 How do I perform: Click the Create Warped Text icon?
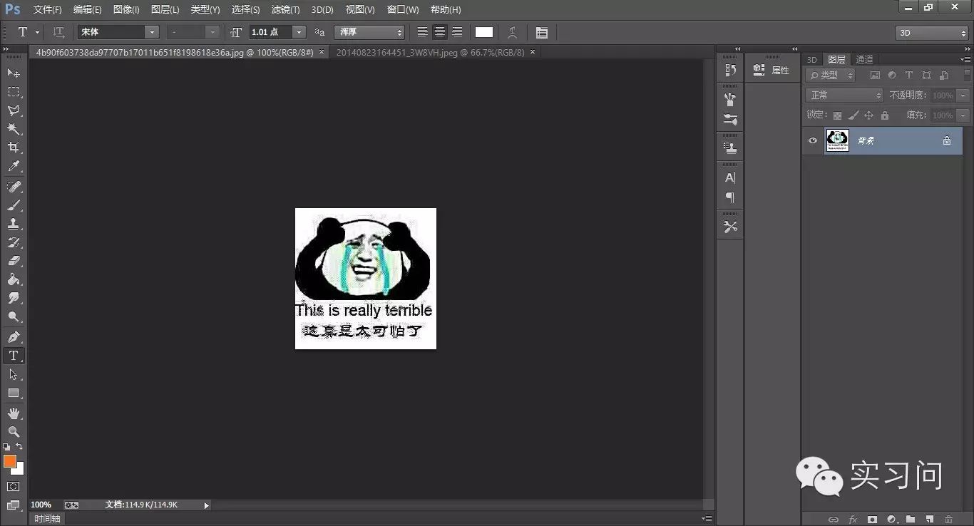(x=512, y=32)
